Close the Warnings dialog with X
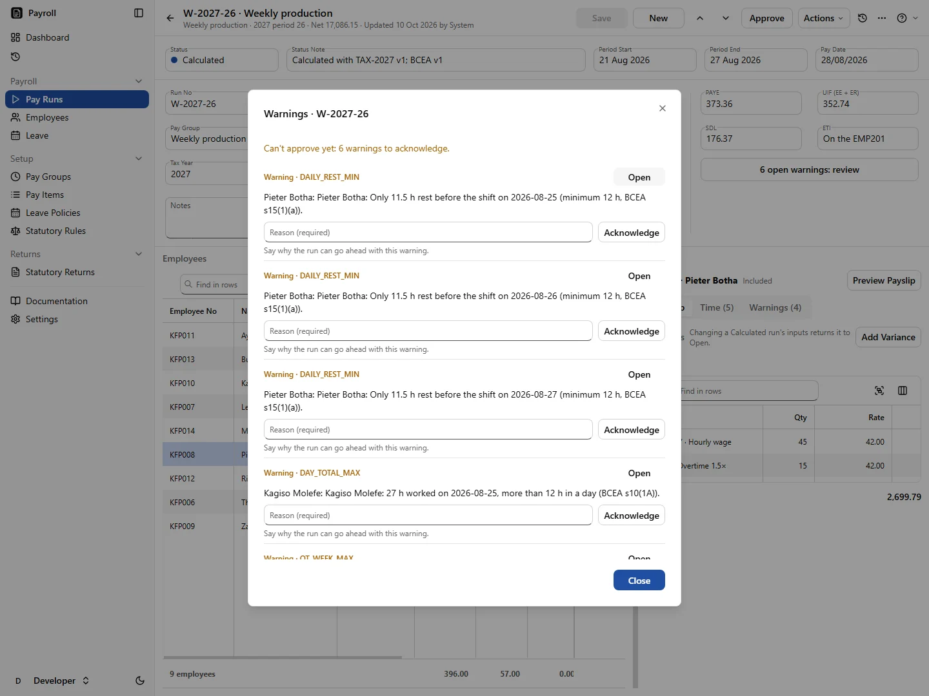 click(x=663, y=108)
